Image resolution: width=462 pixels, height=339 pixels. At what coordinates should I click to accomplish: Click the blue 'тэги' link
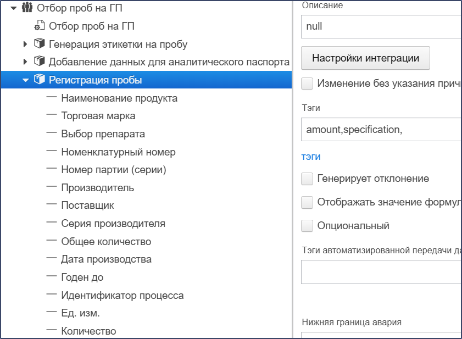point(311,157)
